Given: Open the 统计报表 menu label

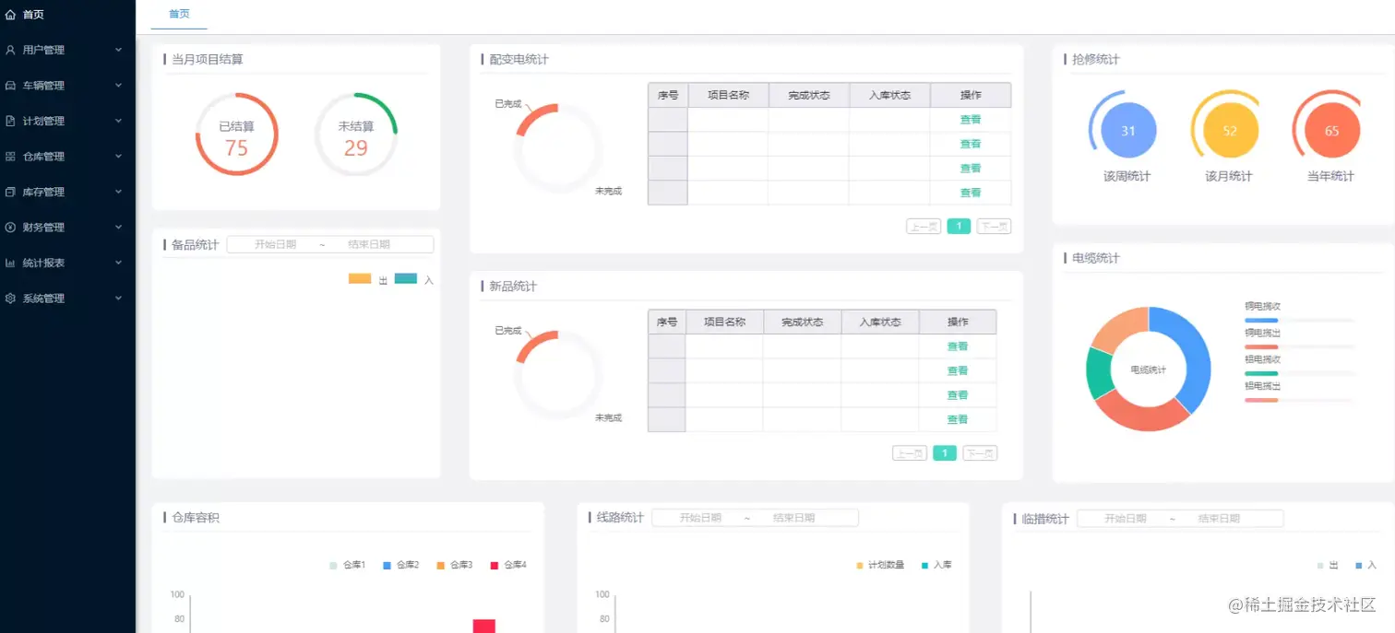Looking at the screenshot, I should click(43, 263).
